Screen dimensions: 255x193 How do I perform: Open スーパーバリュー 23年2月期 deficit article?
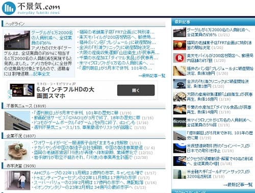89,182
